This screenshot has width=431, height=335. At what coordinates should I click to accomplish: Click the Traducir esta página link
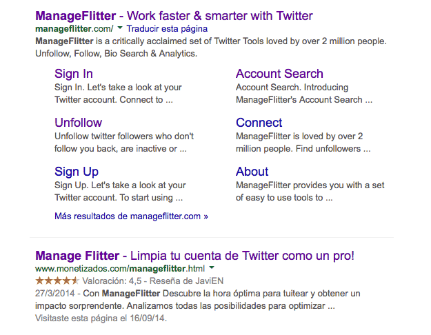tap(167, 29)
